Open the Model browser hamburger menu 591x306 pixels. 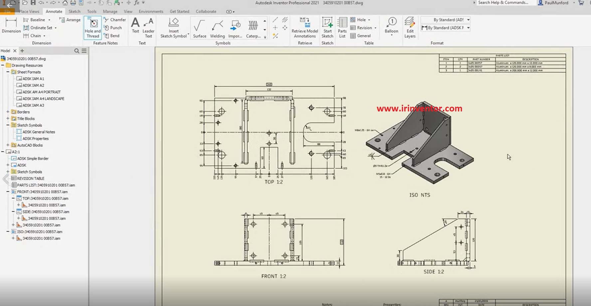click(x=84, y=51)
